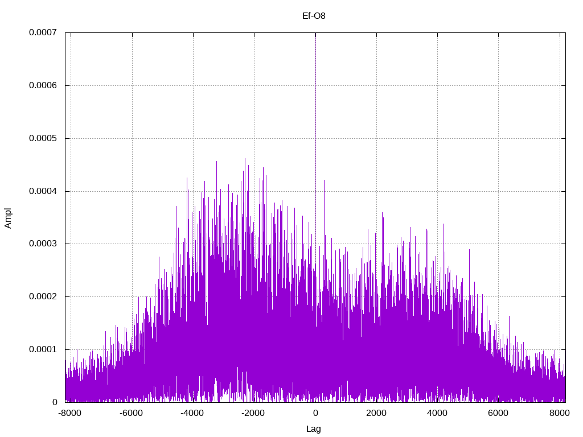The width and height of the screenshot is (583, 437).
Task: Click the y-axis tick label 0.0001
Action: (x=43, y=350)
